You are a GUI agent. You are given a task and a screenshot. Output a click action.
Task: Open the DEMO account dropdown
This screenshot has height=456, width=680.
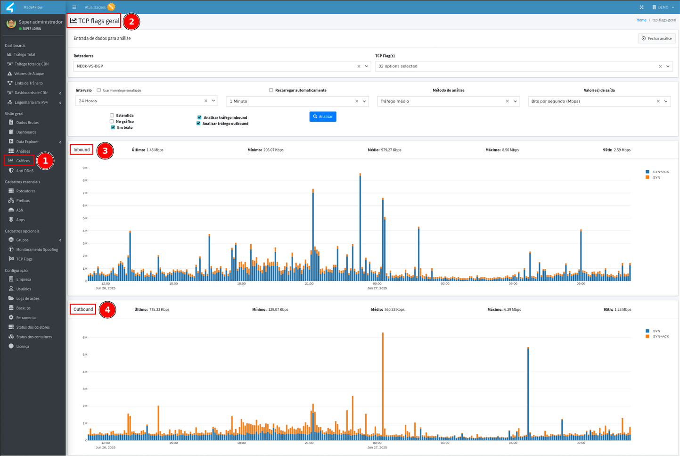663,7
